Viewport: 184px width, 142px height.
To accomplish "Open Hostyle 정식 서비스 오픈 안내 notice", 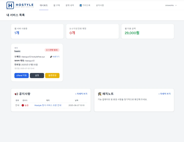I will [48, 105].
